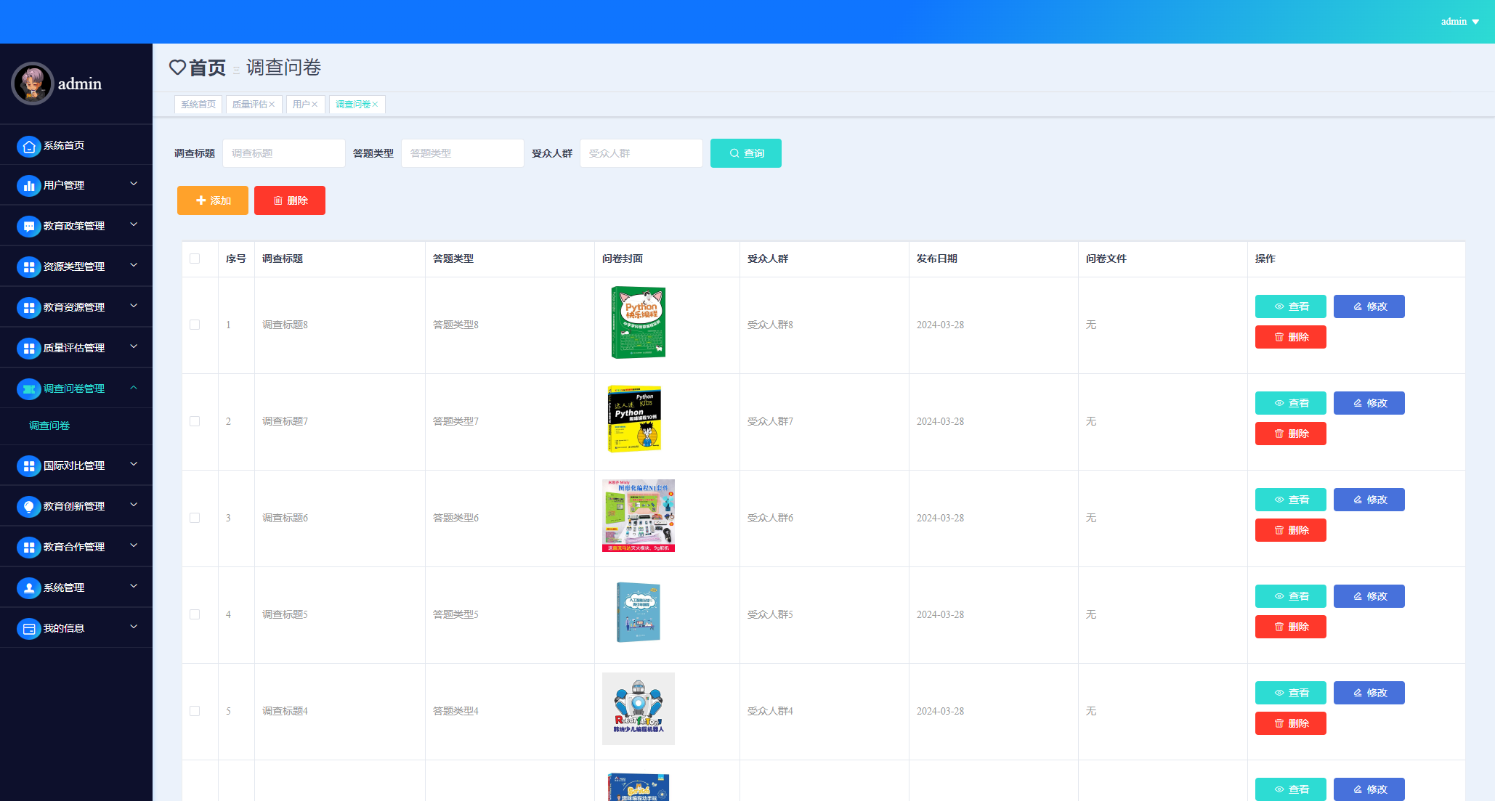Check the checkbox for row 调查标题8

pos(195,325)
